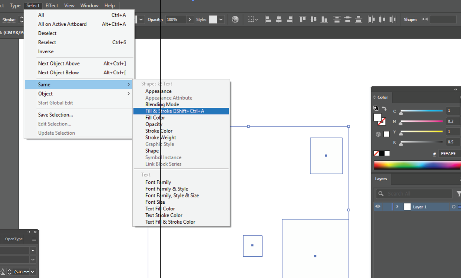Click the Cyan slider track
This screenshot has height=278, width=461.
[x=422, y=111]
